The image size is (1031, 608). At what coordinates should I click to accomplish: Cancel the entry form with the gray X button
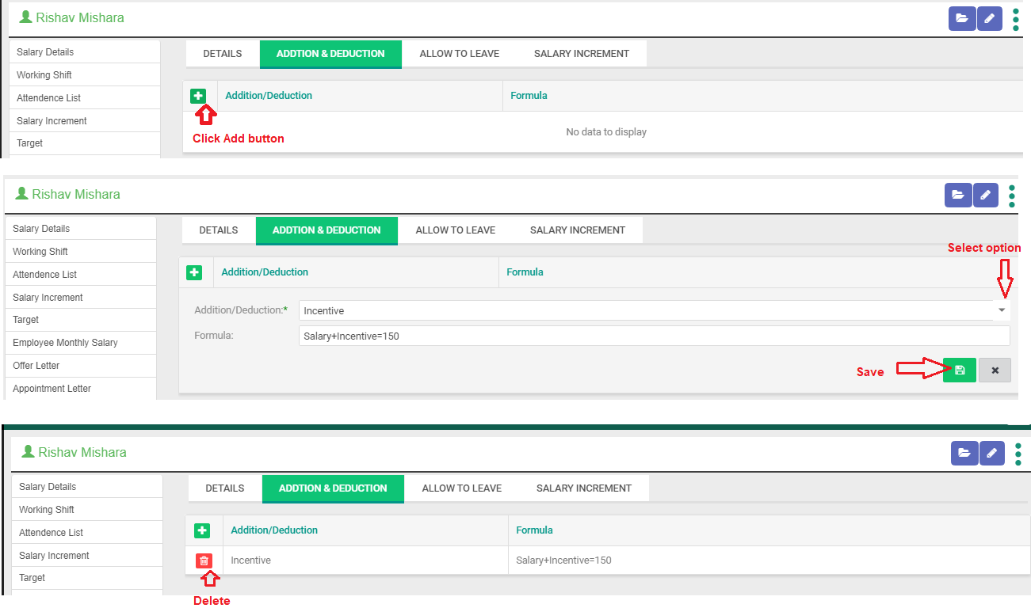[995, 370]
